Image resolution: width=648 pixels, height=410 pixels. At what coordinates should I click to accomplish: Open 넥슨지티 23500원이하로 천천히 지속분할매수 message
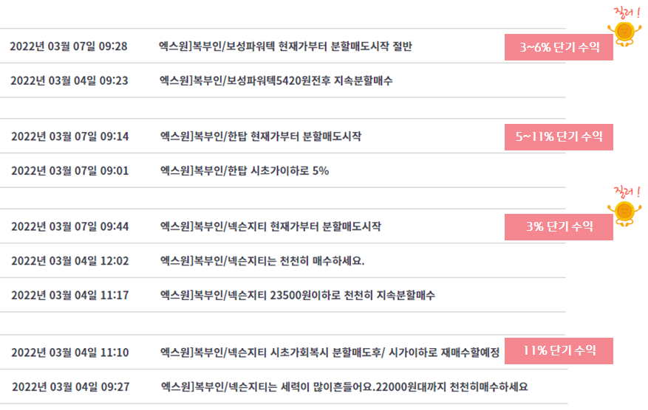coord(298,295)
